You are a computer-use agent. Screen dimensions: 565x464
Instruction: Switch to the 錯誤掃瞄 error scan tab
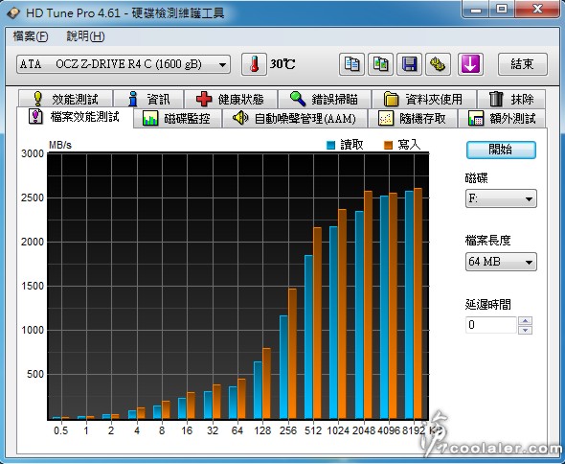pos(325,99)
